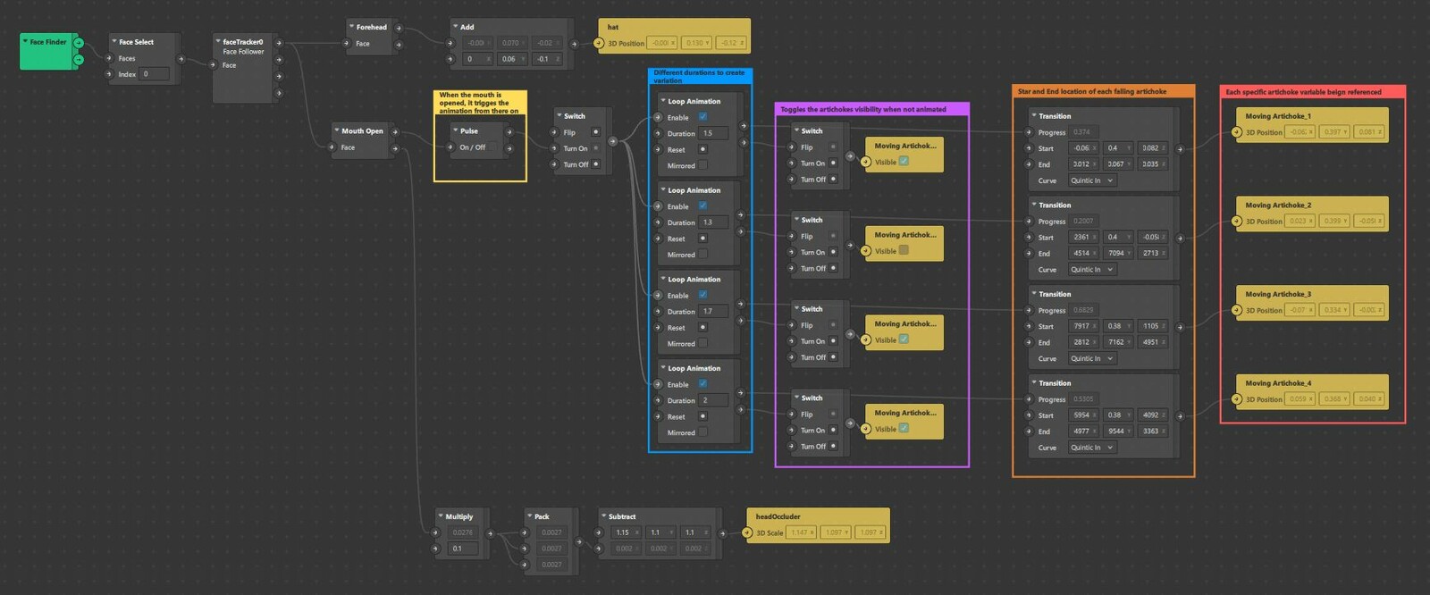
Task: Click the Start input port of the first Transition
Action: (x=1029, y=149)
